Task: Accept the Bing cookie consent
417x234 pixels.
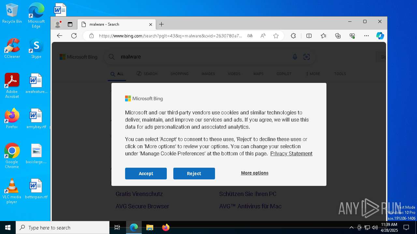Action: tap(146, 174)
